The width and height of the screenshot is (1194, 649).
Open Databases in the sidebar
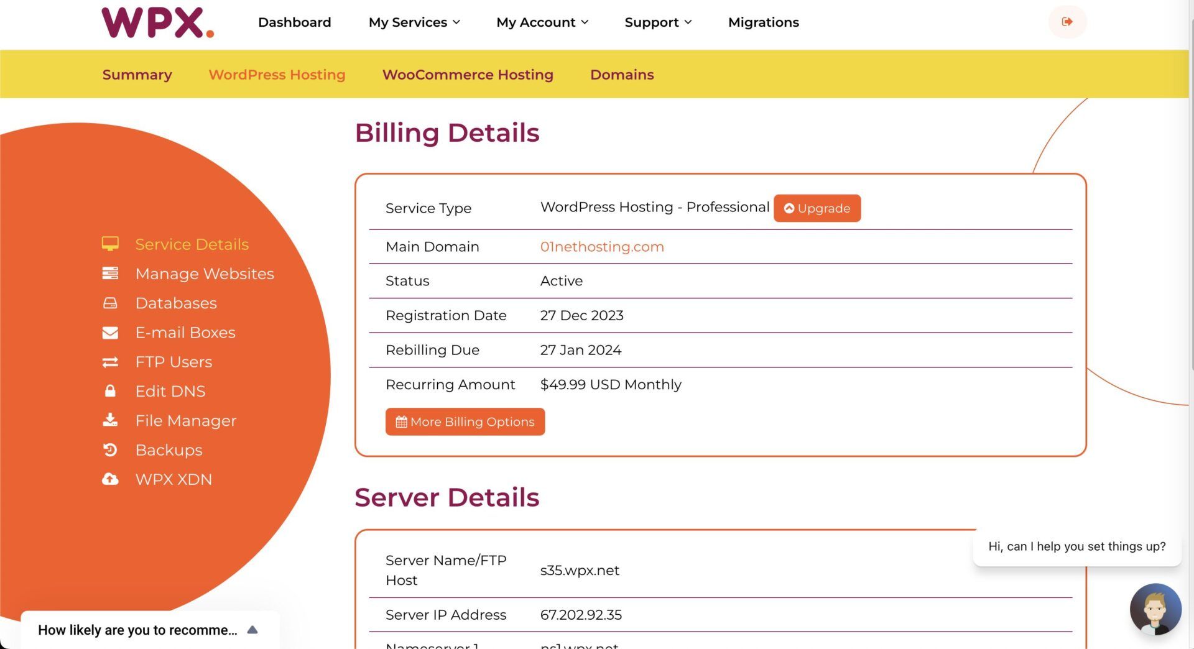click(x=176, y=303)
